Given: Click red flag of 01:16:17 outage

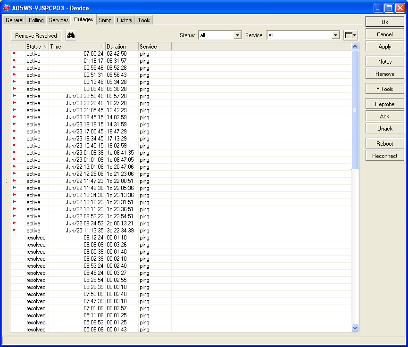Looking at the screenshot, I should tap(14, 61).
